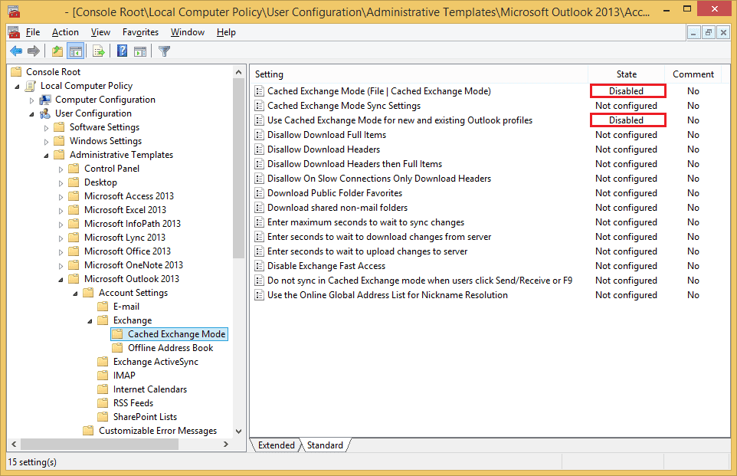Image resolution: width=737 pixels, height=476 pixels.
Task: Toggle the Show/Hide Console Tree icon
Action: [74, 51]
